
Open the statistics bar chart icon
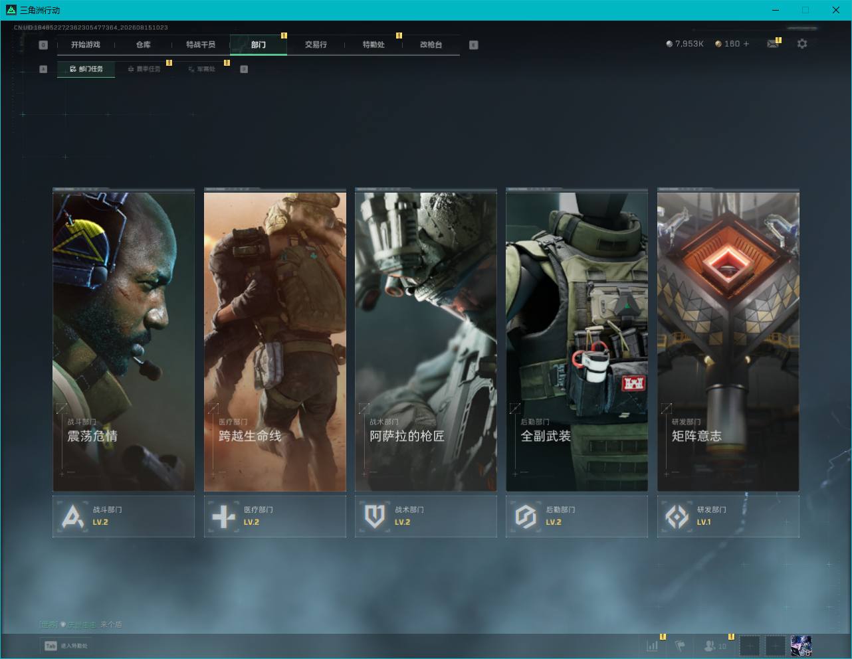point(653,646)
